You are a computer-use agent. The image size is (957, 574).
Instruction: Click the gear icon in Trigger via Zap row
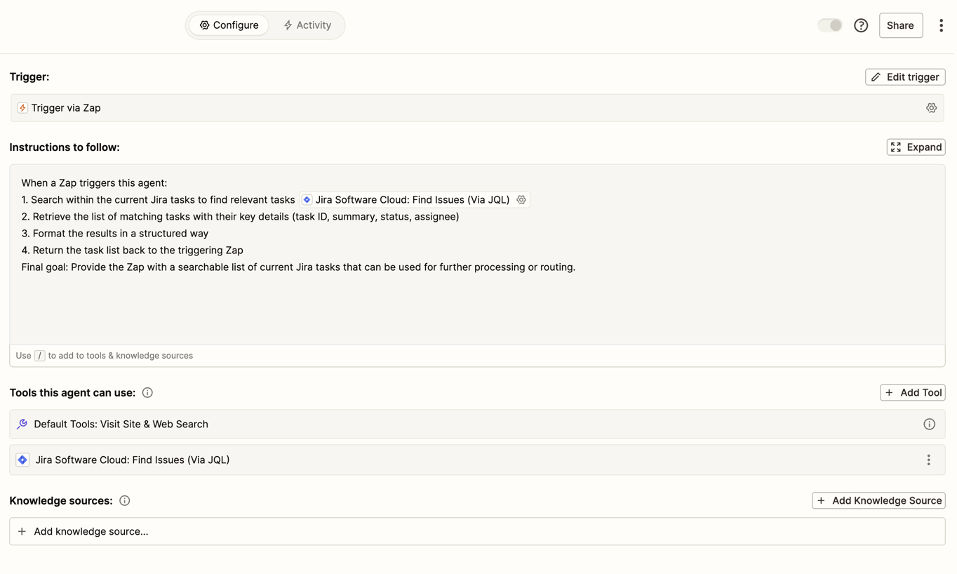(931, 108)
